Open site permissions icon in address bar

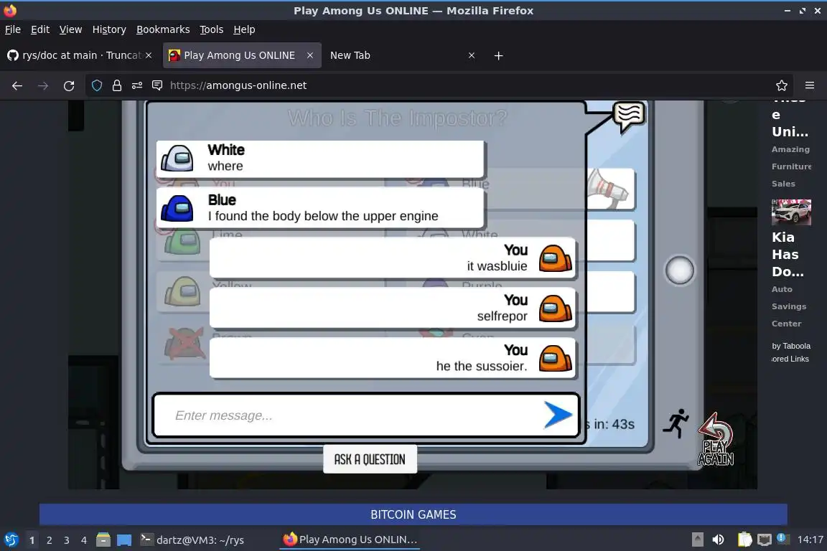pyautogui.click(x=137, y=85)
